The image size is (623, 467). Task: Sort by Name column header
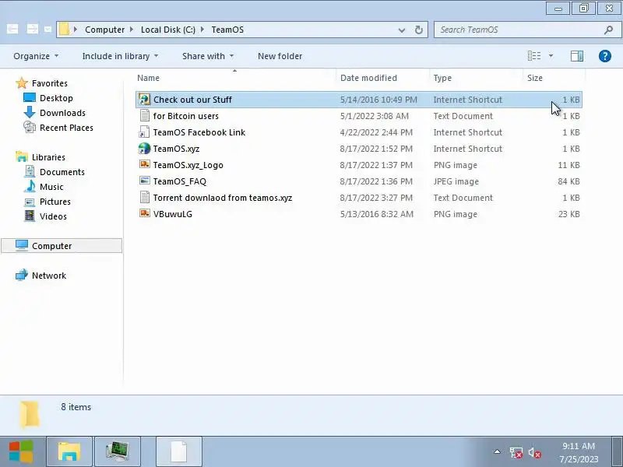(236, 78)
